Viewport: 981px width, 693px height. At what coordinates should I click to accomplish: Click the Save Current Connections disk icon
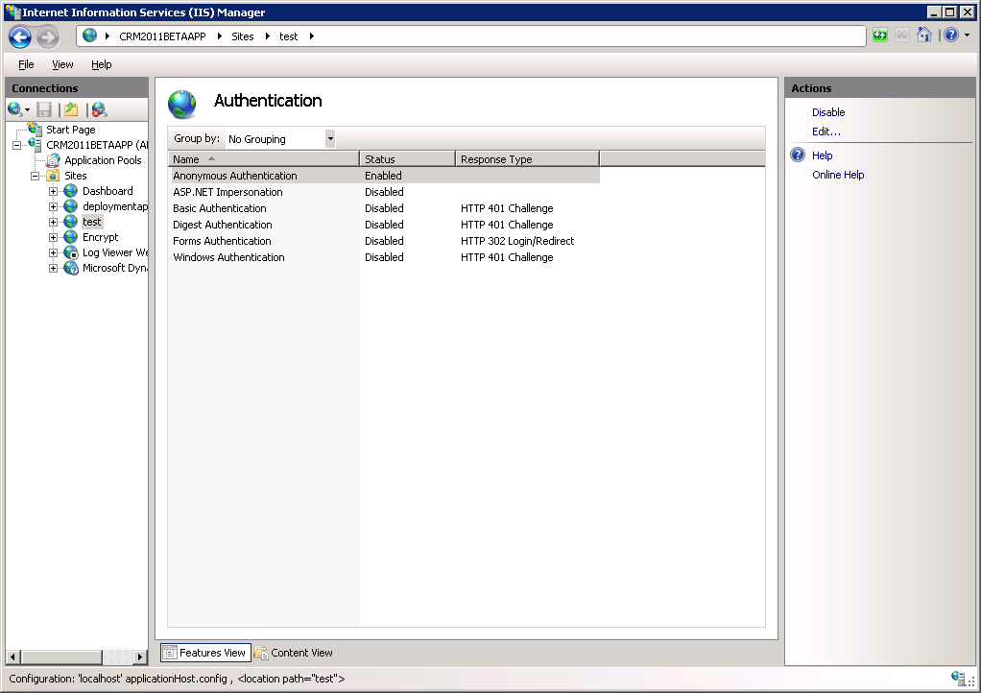click(x=43, y=109)
